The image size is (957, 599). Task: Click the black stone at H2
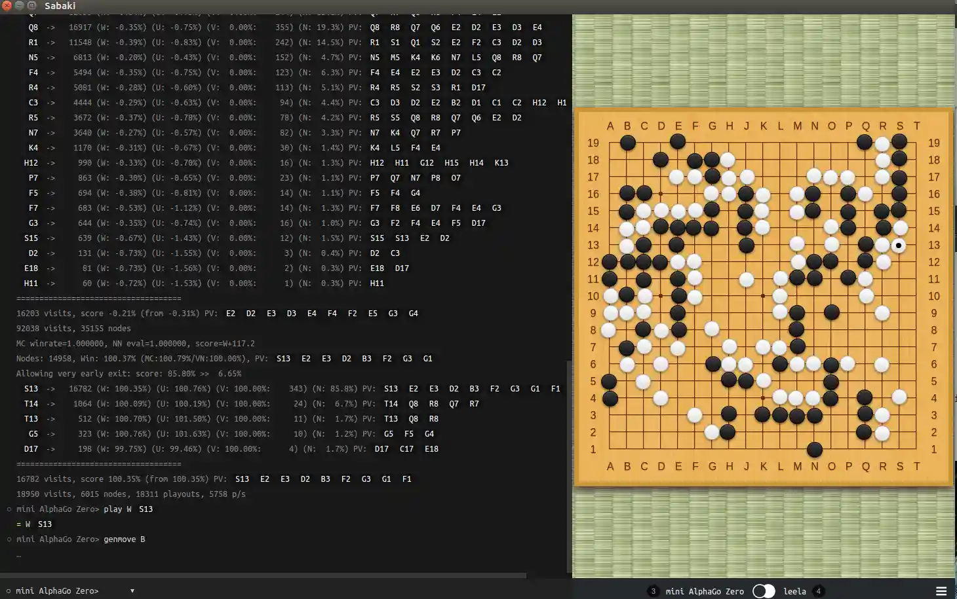(728, 432)
